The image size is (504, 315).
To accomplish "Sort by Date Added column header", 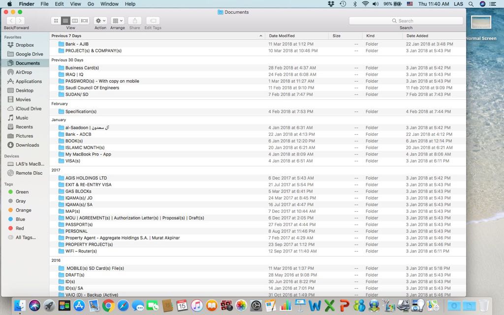I will coord(434,35).
